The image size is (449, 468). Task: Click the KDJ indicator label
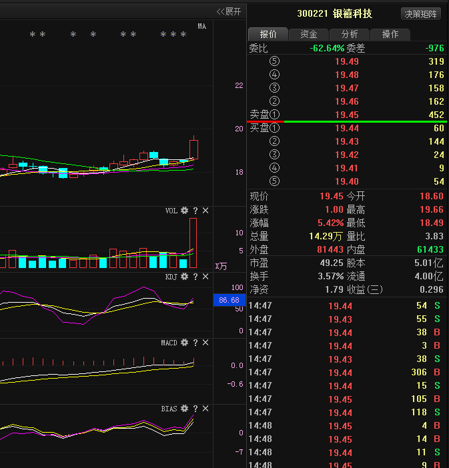point(171,277)
